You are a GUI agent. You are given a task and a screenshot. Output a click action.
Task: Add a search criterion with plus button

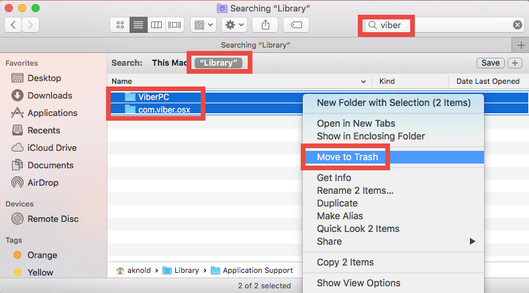(514, 63)
